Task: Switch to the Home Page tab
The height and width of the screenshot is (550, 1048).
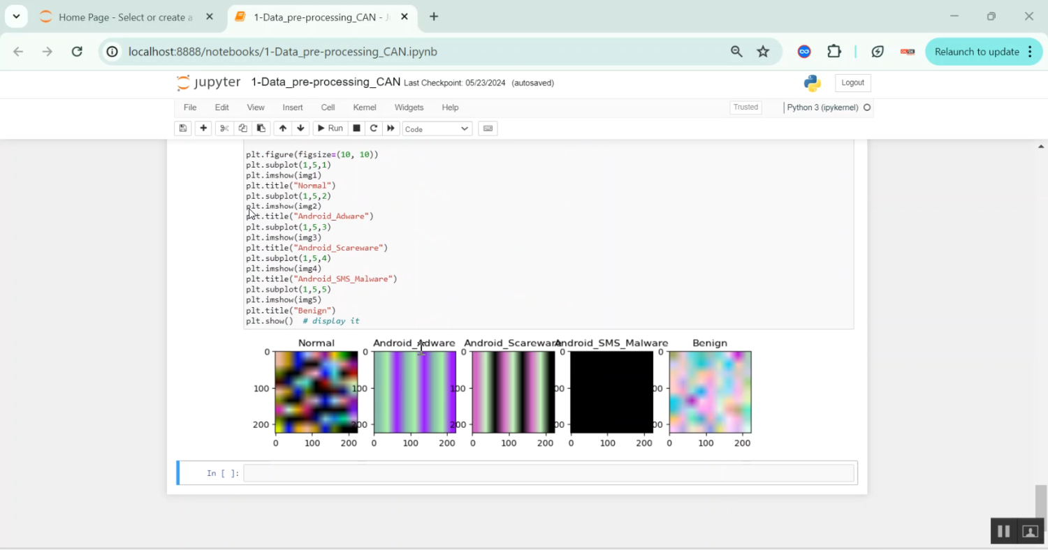Action: [x=126, y=17]
